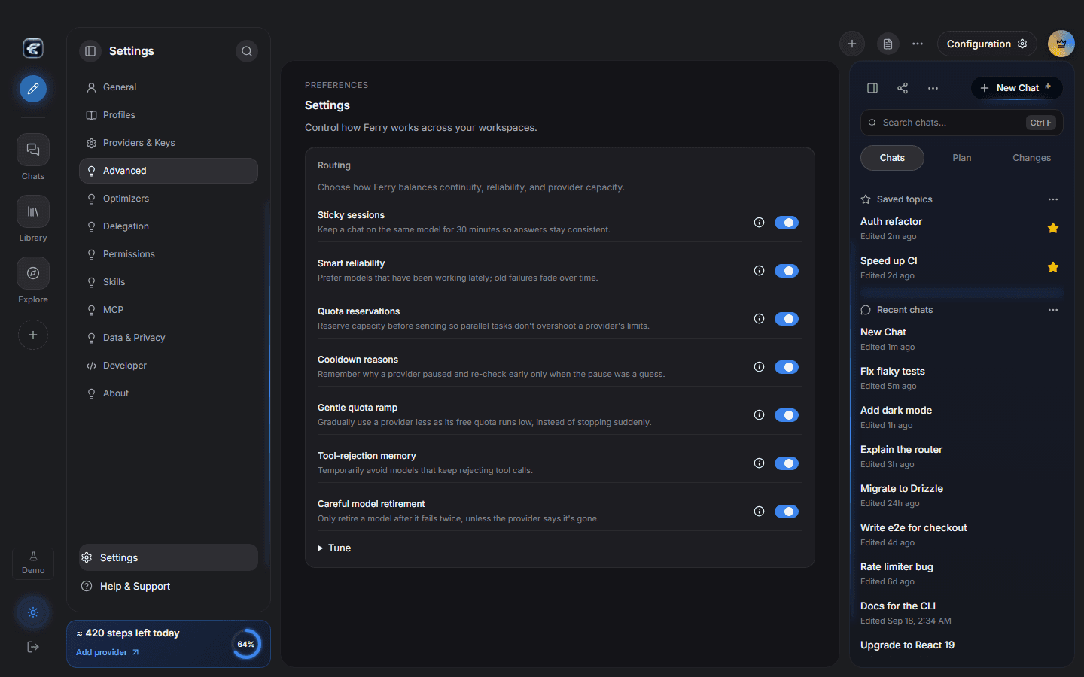The image size is (1084, 677).
Task: Disable the Sticky sessions toggle
Action: [x=787, y=223]
